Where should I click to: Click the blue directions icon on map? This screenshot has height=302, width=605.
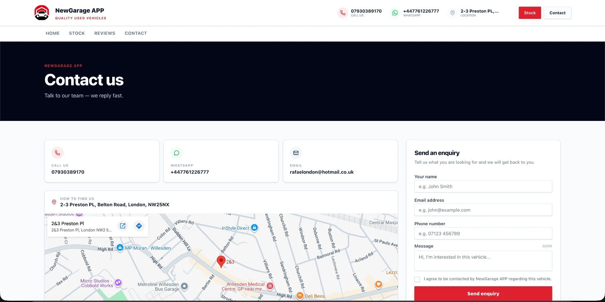coord(139,226)
